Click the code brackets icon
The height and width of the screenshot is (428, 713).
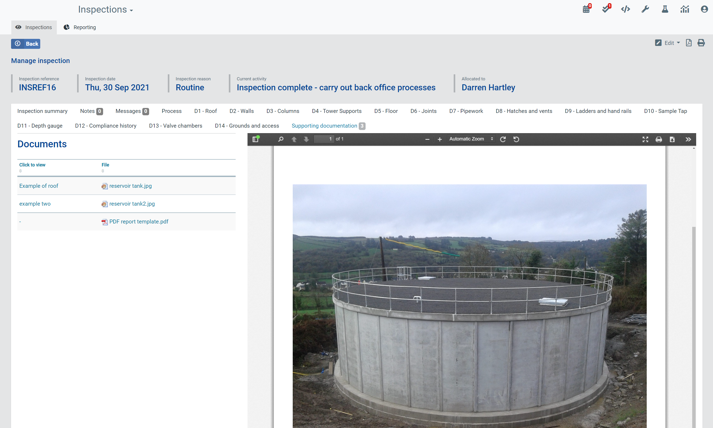pyautogui.click(x=625, y=9)
